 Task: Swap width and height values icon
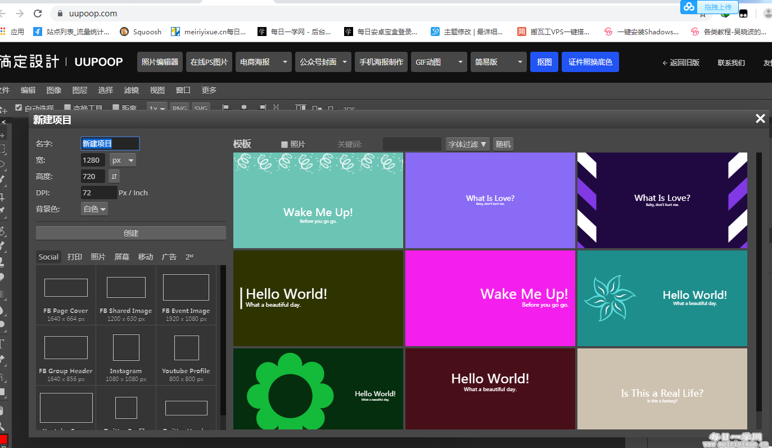[x=114, y=176]
